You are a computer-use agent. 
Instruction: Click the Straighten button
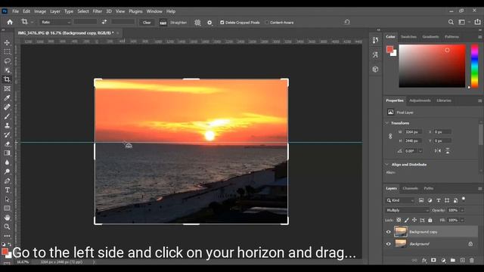(x=173, y=22)
